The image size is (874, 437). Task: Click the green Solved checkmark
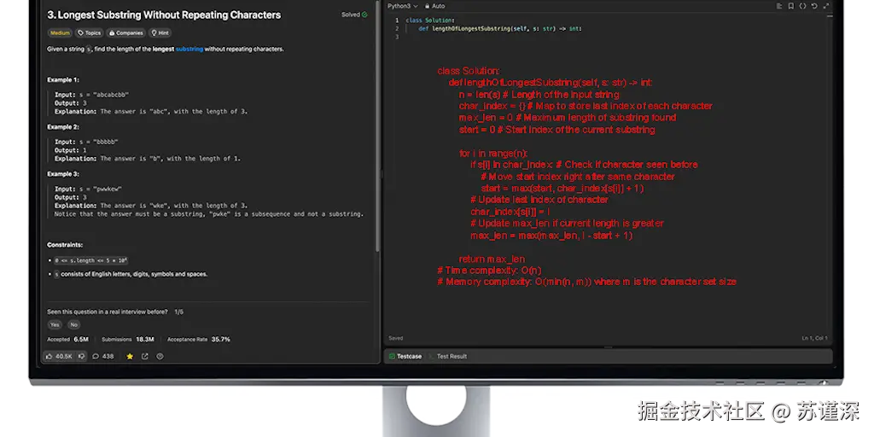click(x=364, y=15)
